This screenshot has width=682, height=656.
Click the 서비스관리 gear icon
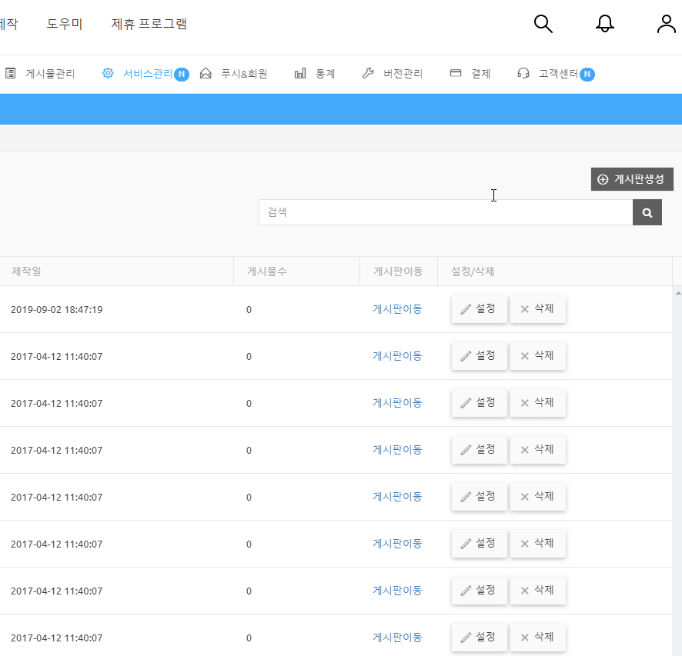tap(108, 74)
